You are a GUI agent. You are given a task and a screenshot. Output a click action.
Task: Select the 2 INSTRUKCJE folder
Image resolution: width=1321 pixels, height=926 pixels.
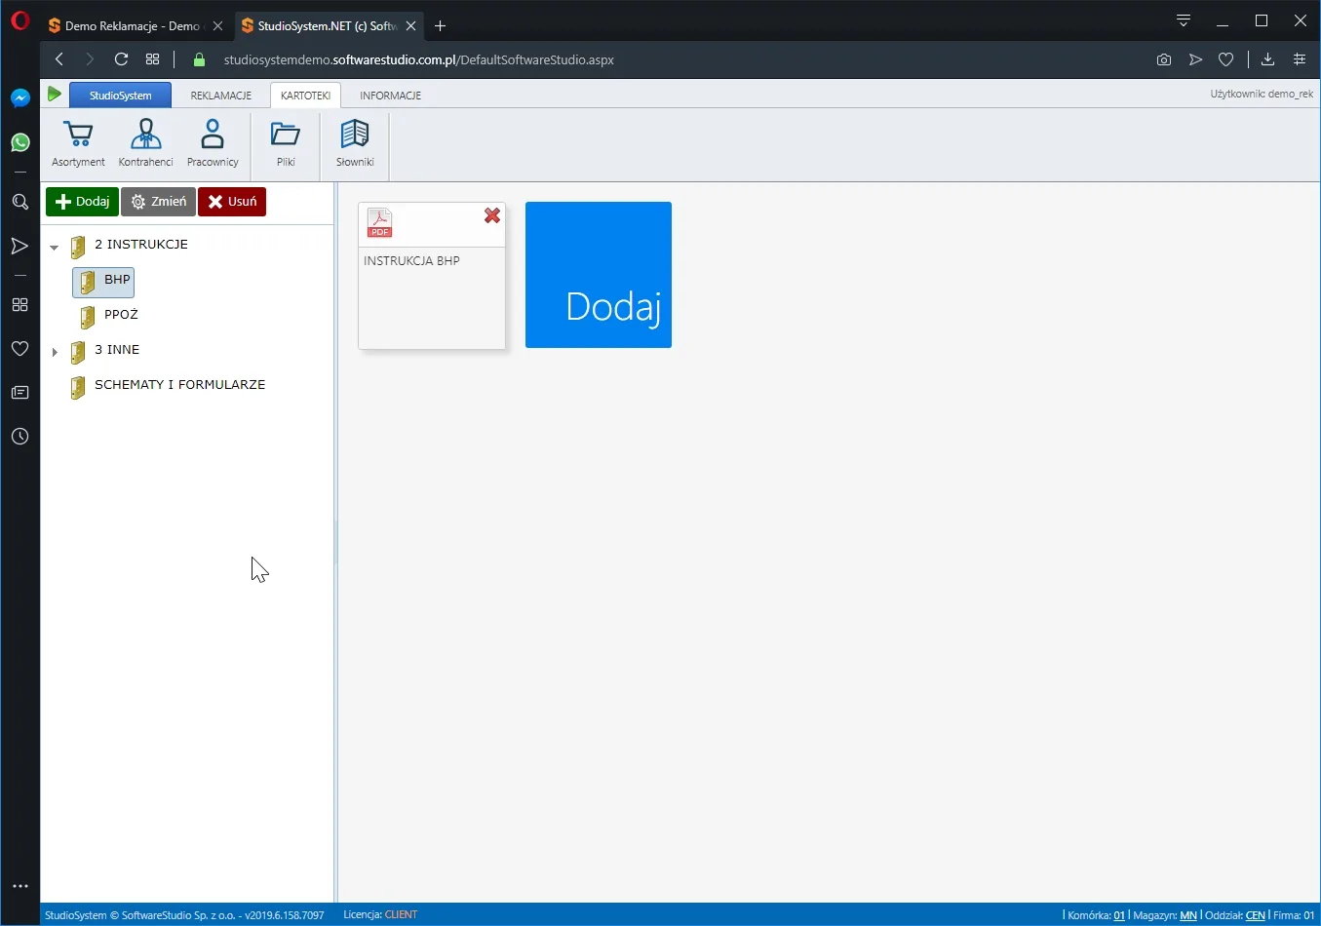(129, 246)
